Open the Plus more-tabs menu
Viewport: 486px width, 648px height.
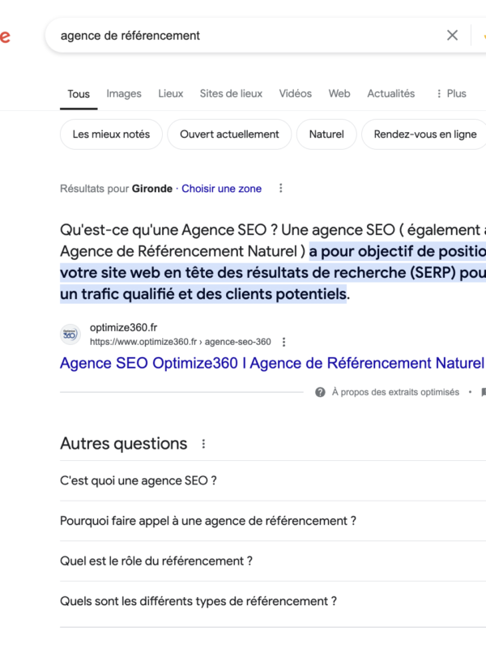point(450,94)
